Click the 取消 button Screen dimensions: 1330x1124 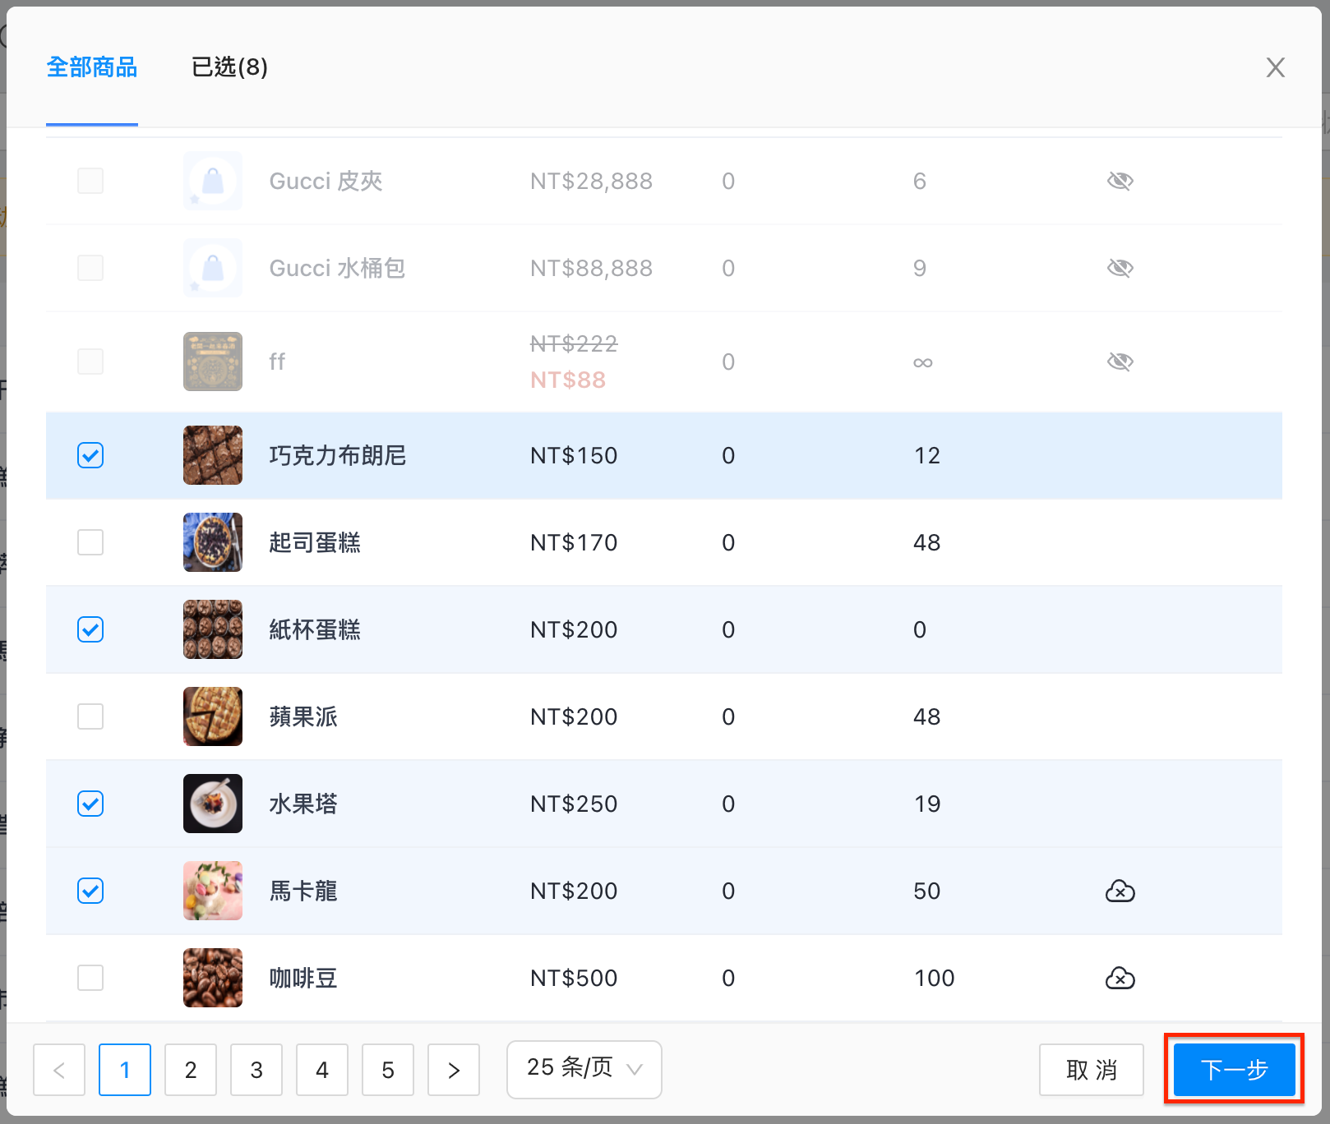click(1092, 1070)
